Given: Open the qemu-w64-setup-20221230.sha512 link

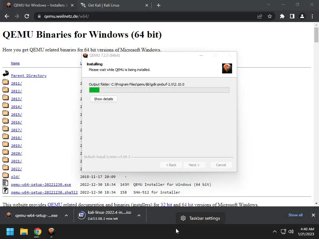Looking at the screenshot, I should (44, 192).
